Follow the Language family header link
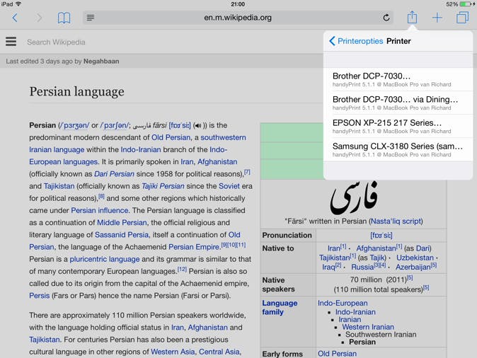The height and width of the screenshot is (358, 477). pos(280,308)
